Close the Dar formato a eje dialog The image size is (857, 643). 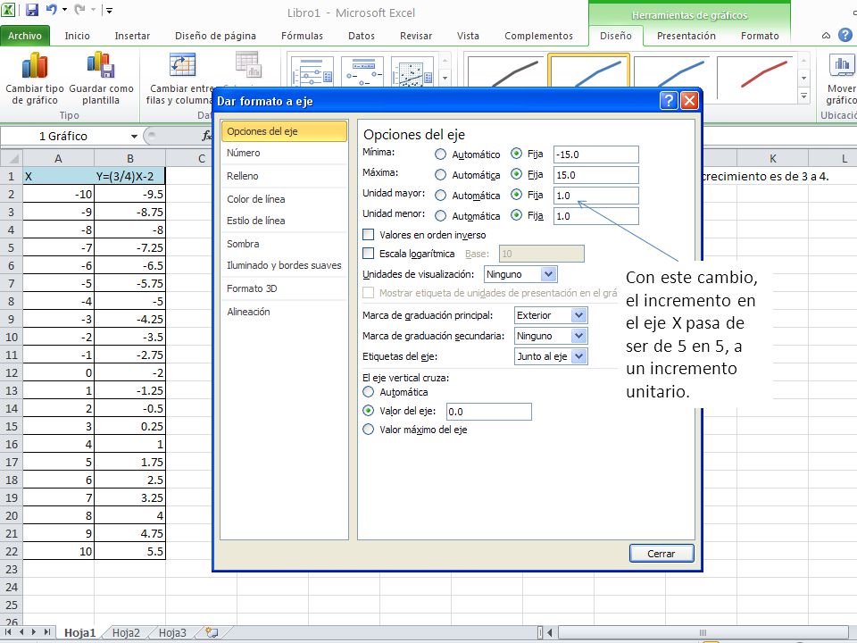(x=689, y=101)
